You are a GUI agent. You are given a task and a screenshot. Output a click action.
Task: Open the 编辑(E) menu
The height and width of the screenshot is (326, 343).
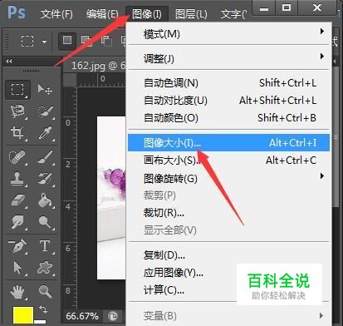point(102,14)
